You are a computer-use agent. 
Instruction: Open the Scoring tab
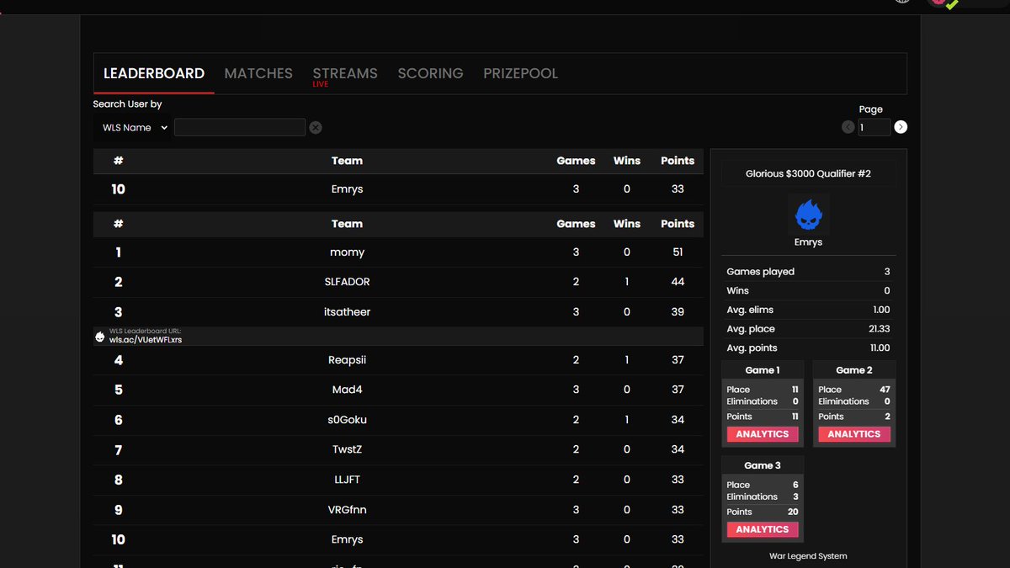coord(430,74)
